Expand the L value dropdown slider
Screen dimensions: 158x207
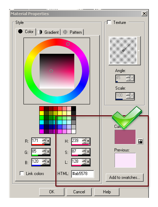[x=88, y=162]
